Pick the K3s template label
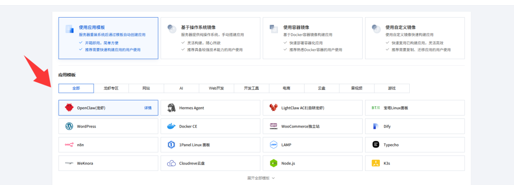This screenshot has width=514, height=185. pyautogui.click(x=387, y=163)
